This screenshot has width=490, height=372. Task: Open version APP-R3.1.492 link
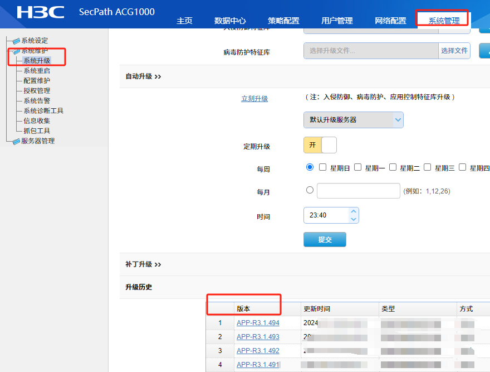pyautogui.click(x=258, y=351)
